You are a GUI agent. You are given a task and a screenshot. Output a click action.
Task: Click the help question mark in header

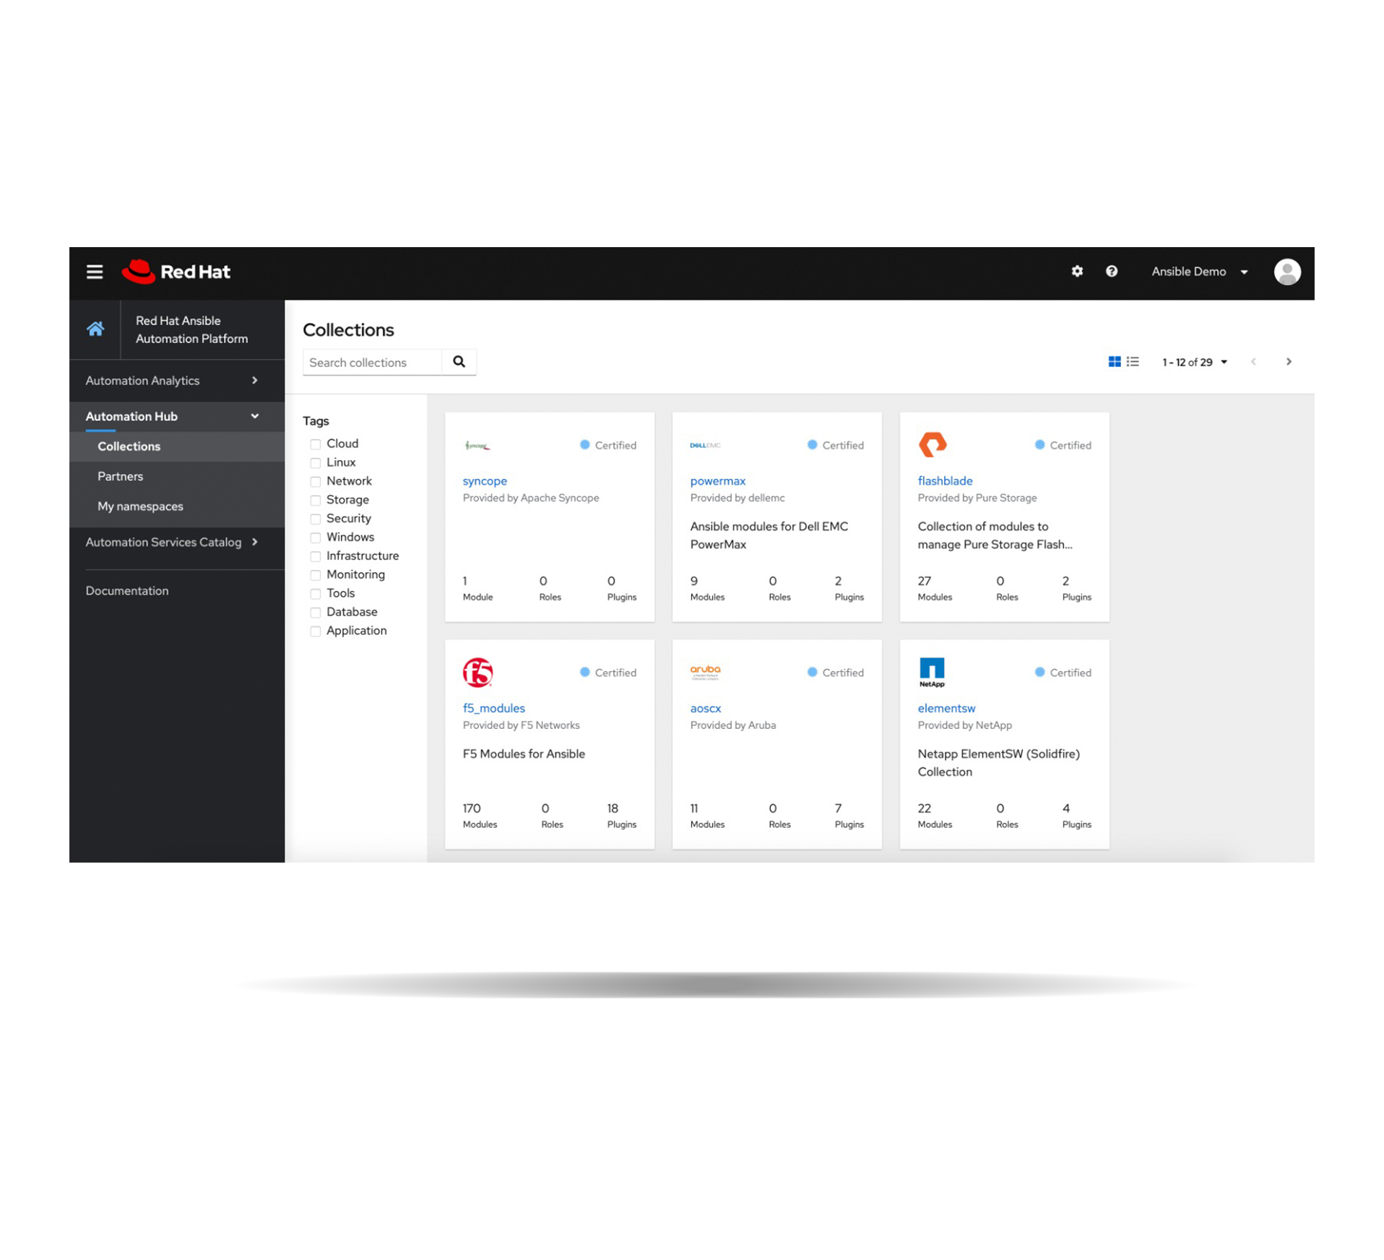[x=1111, y=272]
